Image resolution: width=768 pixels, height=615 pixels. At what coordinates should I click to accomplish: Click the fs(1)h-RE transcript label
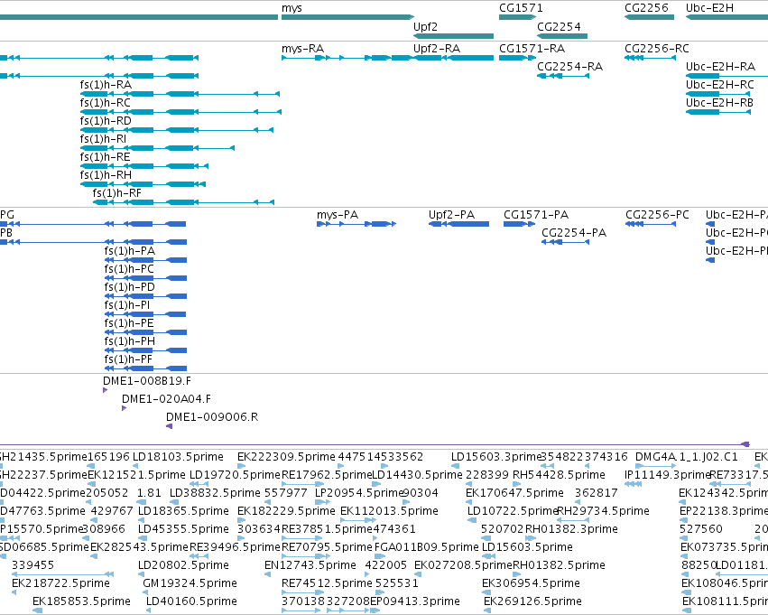click(106, 157)
